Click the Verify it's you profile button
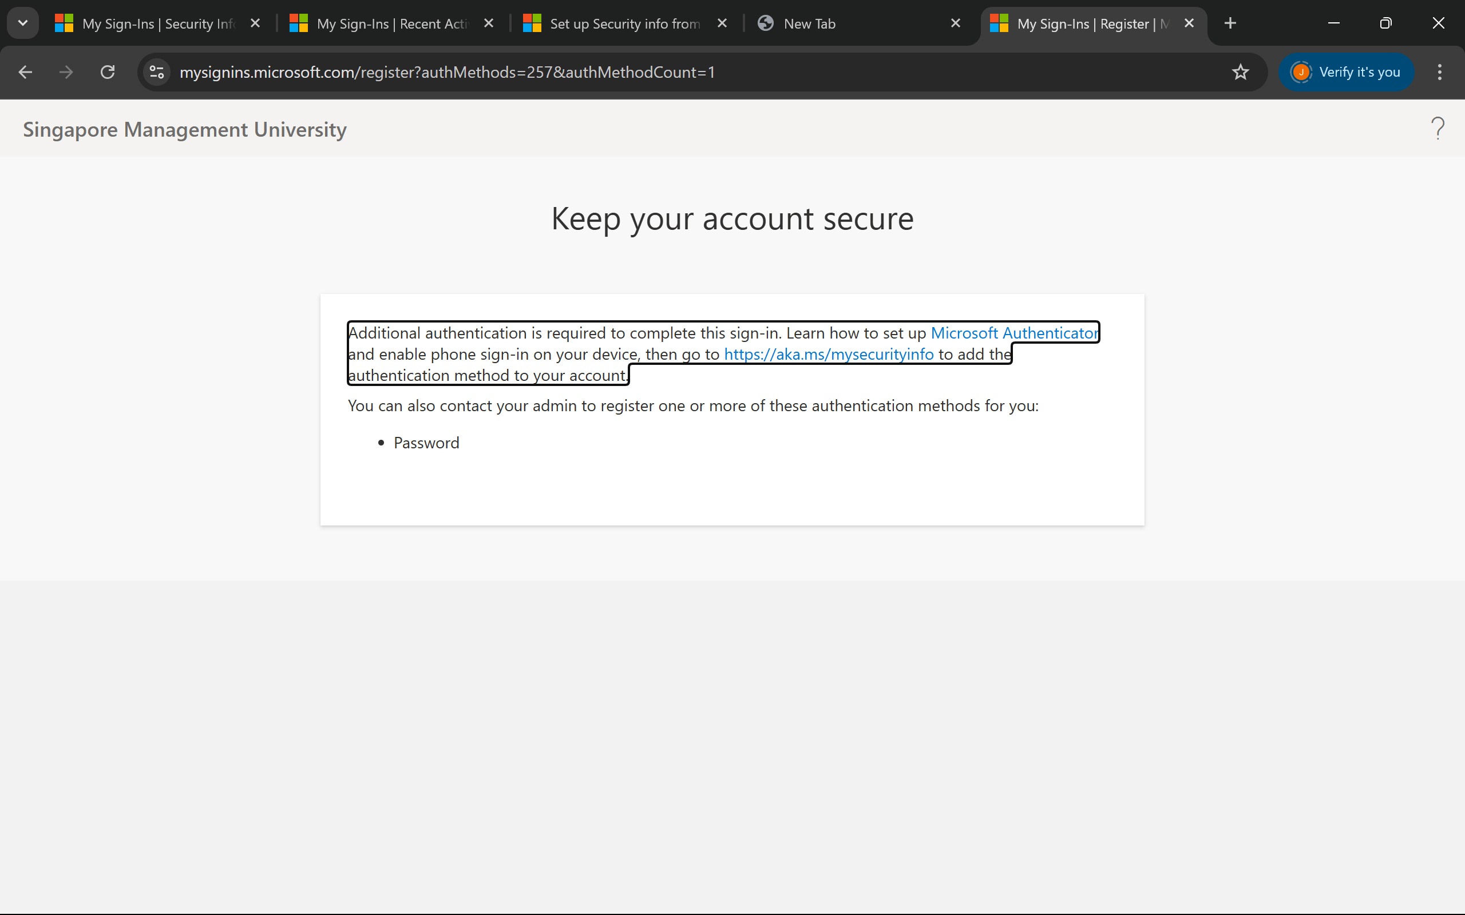 coord(1346,72)
